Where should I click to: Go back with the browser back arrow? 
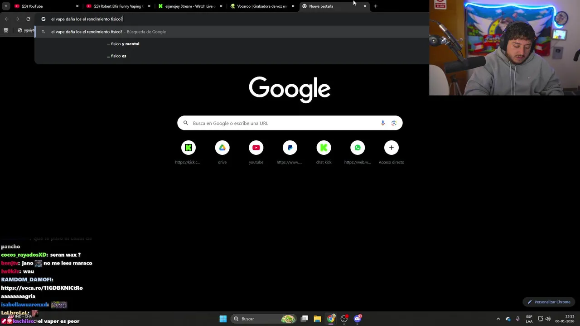click(6, 19)
